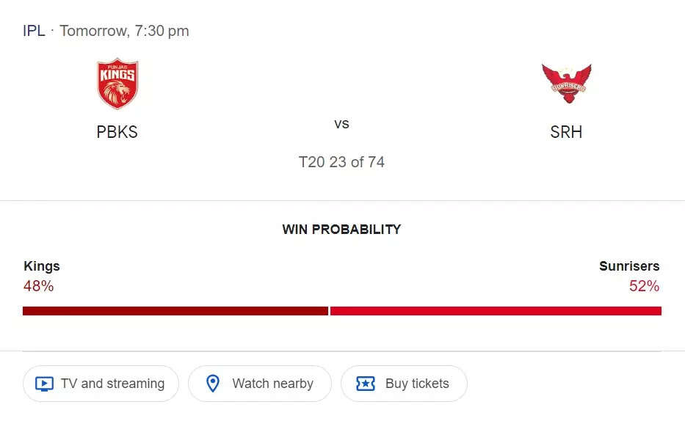Click the Sunrisers Hyderabad eagle logo
Screen dimensions: 685x421
pos(566,83)
